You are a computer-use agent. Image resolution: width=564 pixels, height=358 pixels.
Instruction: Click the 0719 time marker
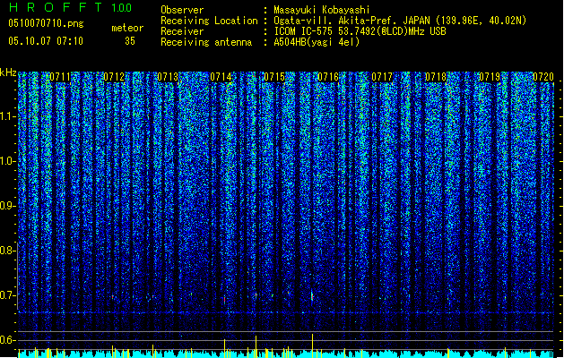coord(490,77)
